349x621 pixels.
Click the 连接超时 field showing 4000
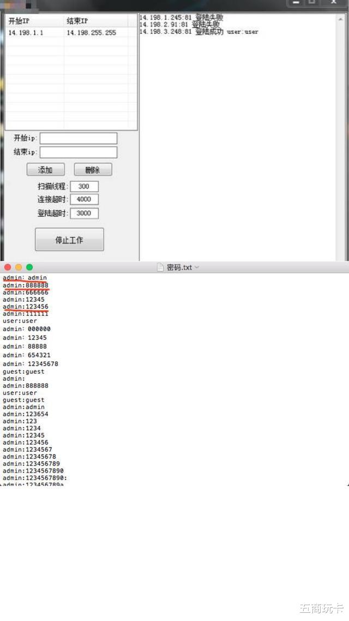85,199
